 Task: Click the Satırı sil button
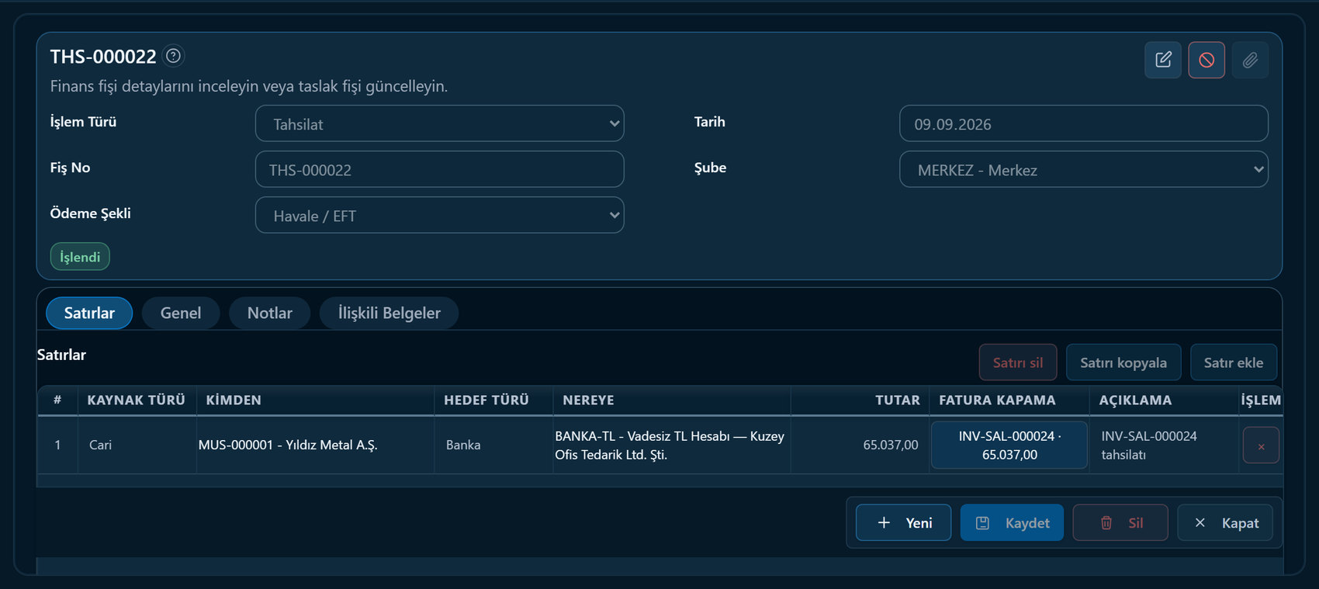[1018, 362]
